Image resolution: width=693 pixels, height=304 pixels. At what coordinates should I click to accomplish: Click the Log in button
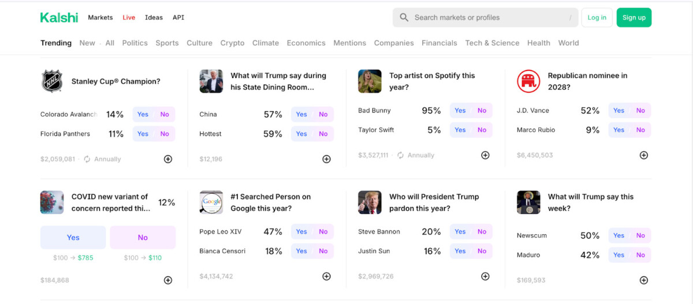click(597, 17)
